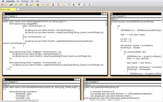Click the Code Snippet 2 title field

(x=136, y=16)
